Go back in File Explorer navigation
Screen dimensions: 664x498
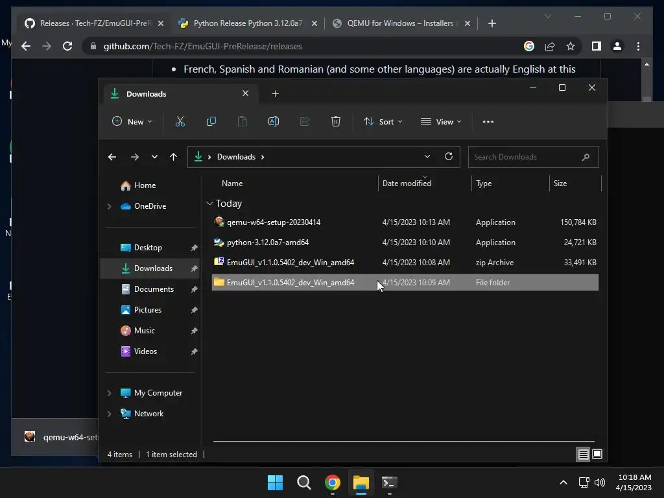112,157
